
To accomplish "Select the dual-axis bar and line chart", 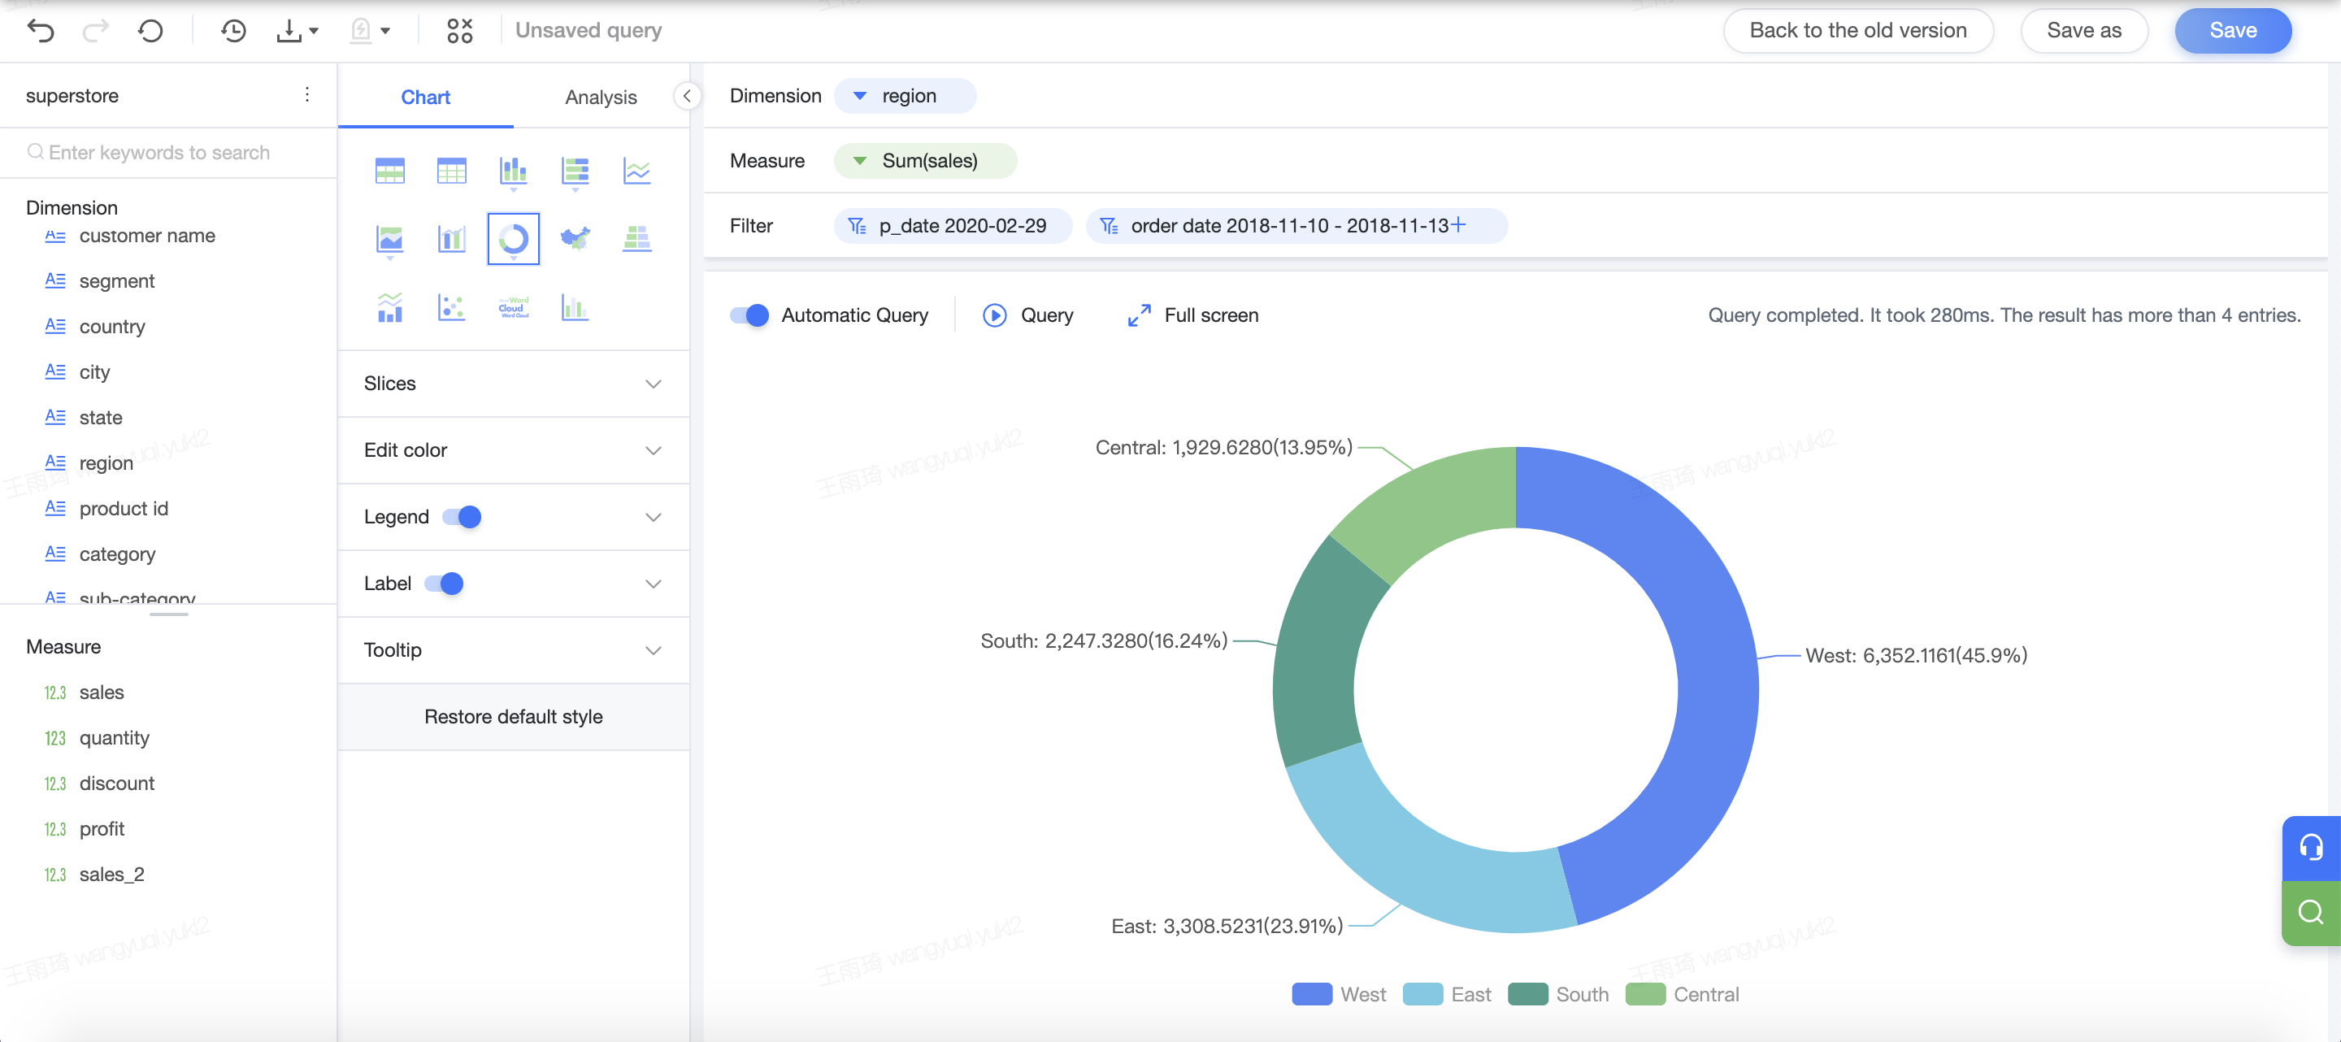I will click(x=452, y=239).
